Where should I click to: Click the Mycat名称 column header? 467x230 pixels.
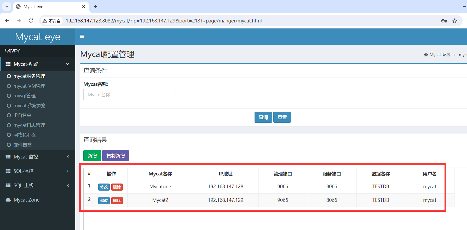[160, 174]
